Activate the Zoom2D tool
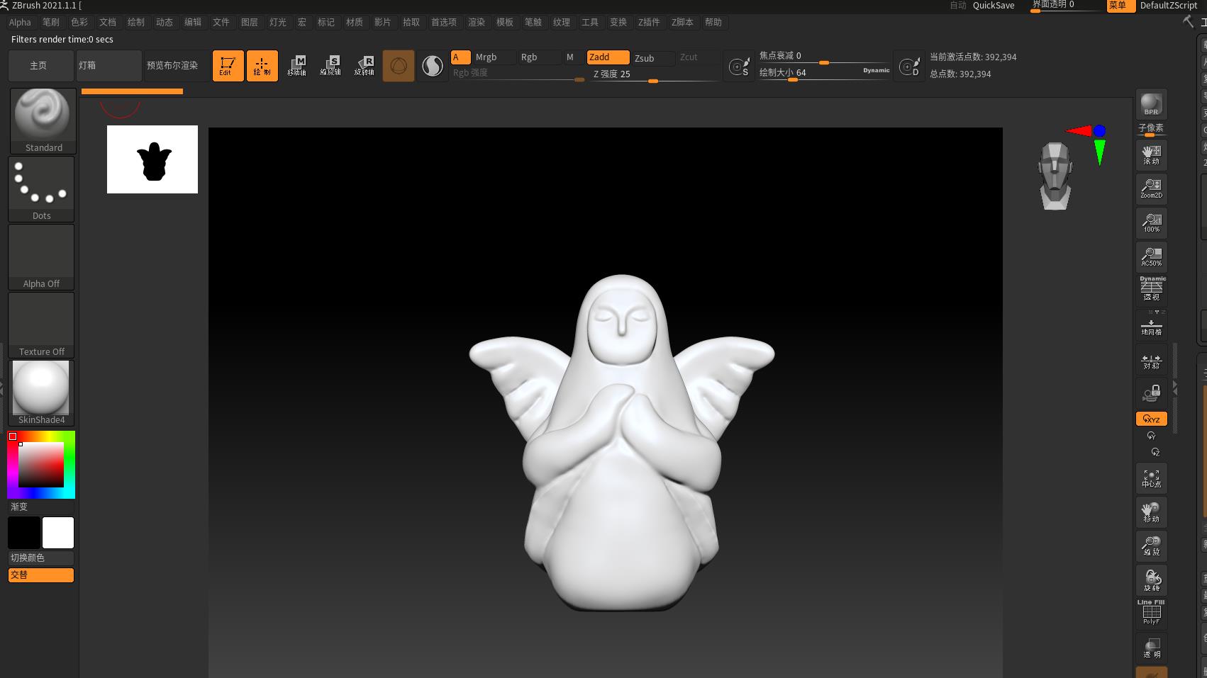Image resolution: width=1207 pixels, height=678 pixels. tap(1150, 188)
